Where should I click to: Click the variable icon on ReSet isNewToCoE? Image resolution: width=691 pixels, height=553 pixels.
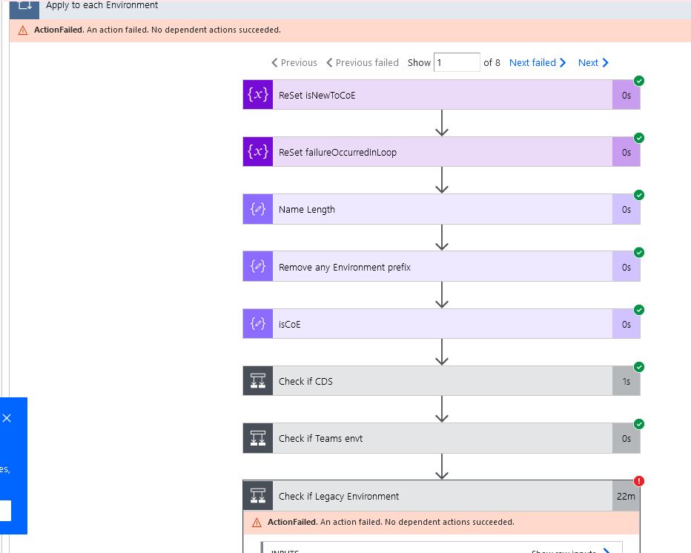coord(257,95)
